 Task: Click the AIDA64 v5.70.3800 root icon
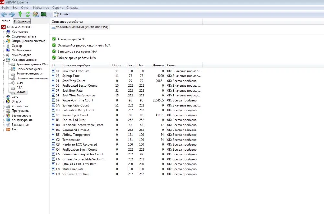pyautogui.click(x=3, y=27)
